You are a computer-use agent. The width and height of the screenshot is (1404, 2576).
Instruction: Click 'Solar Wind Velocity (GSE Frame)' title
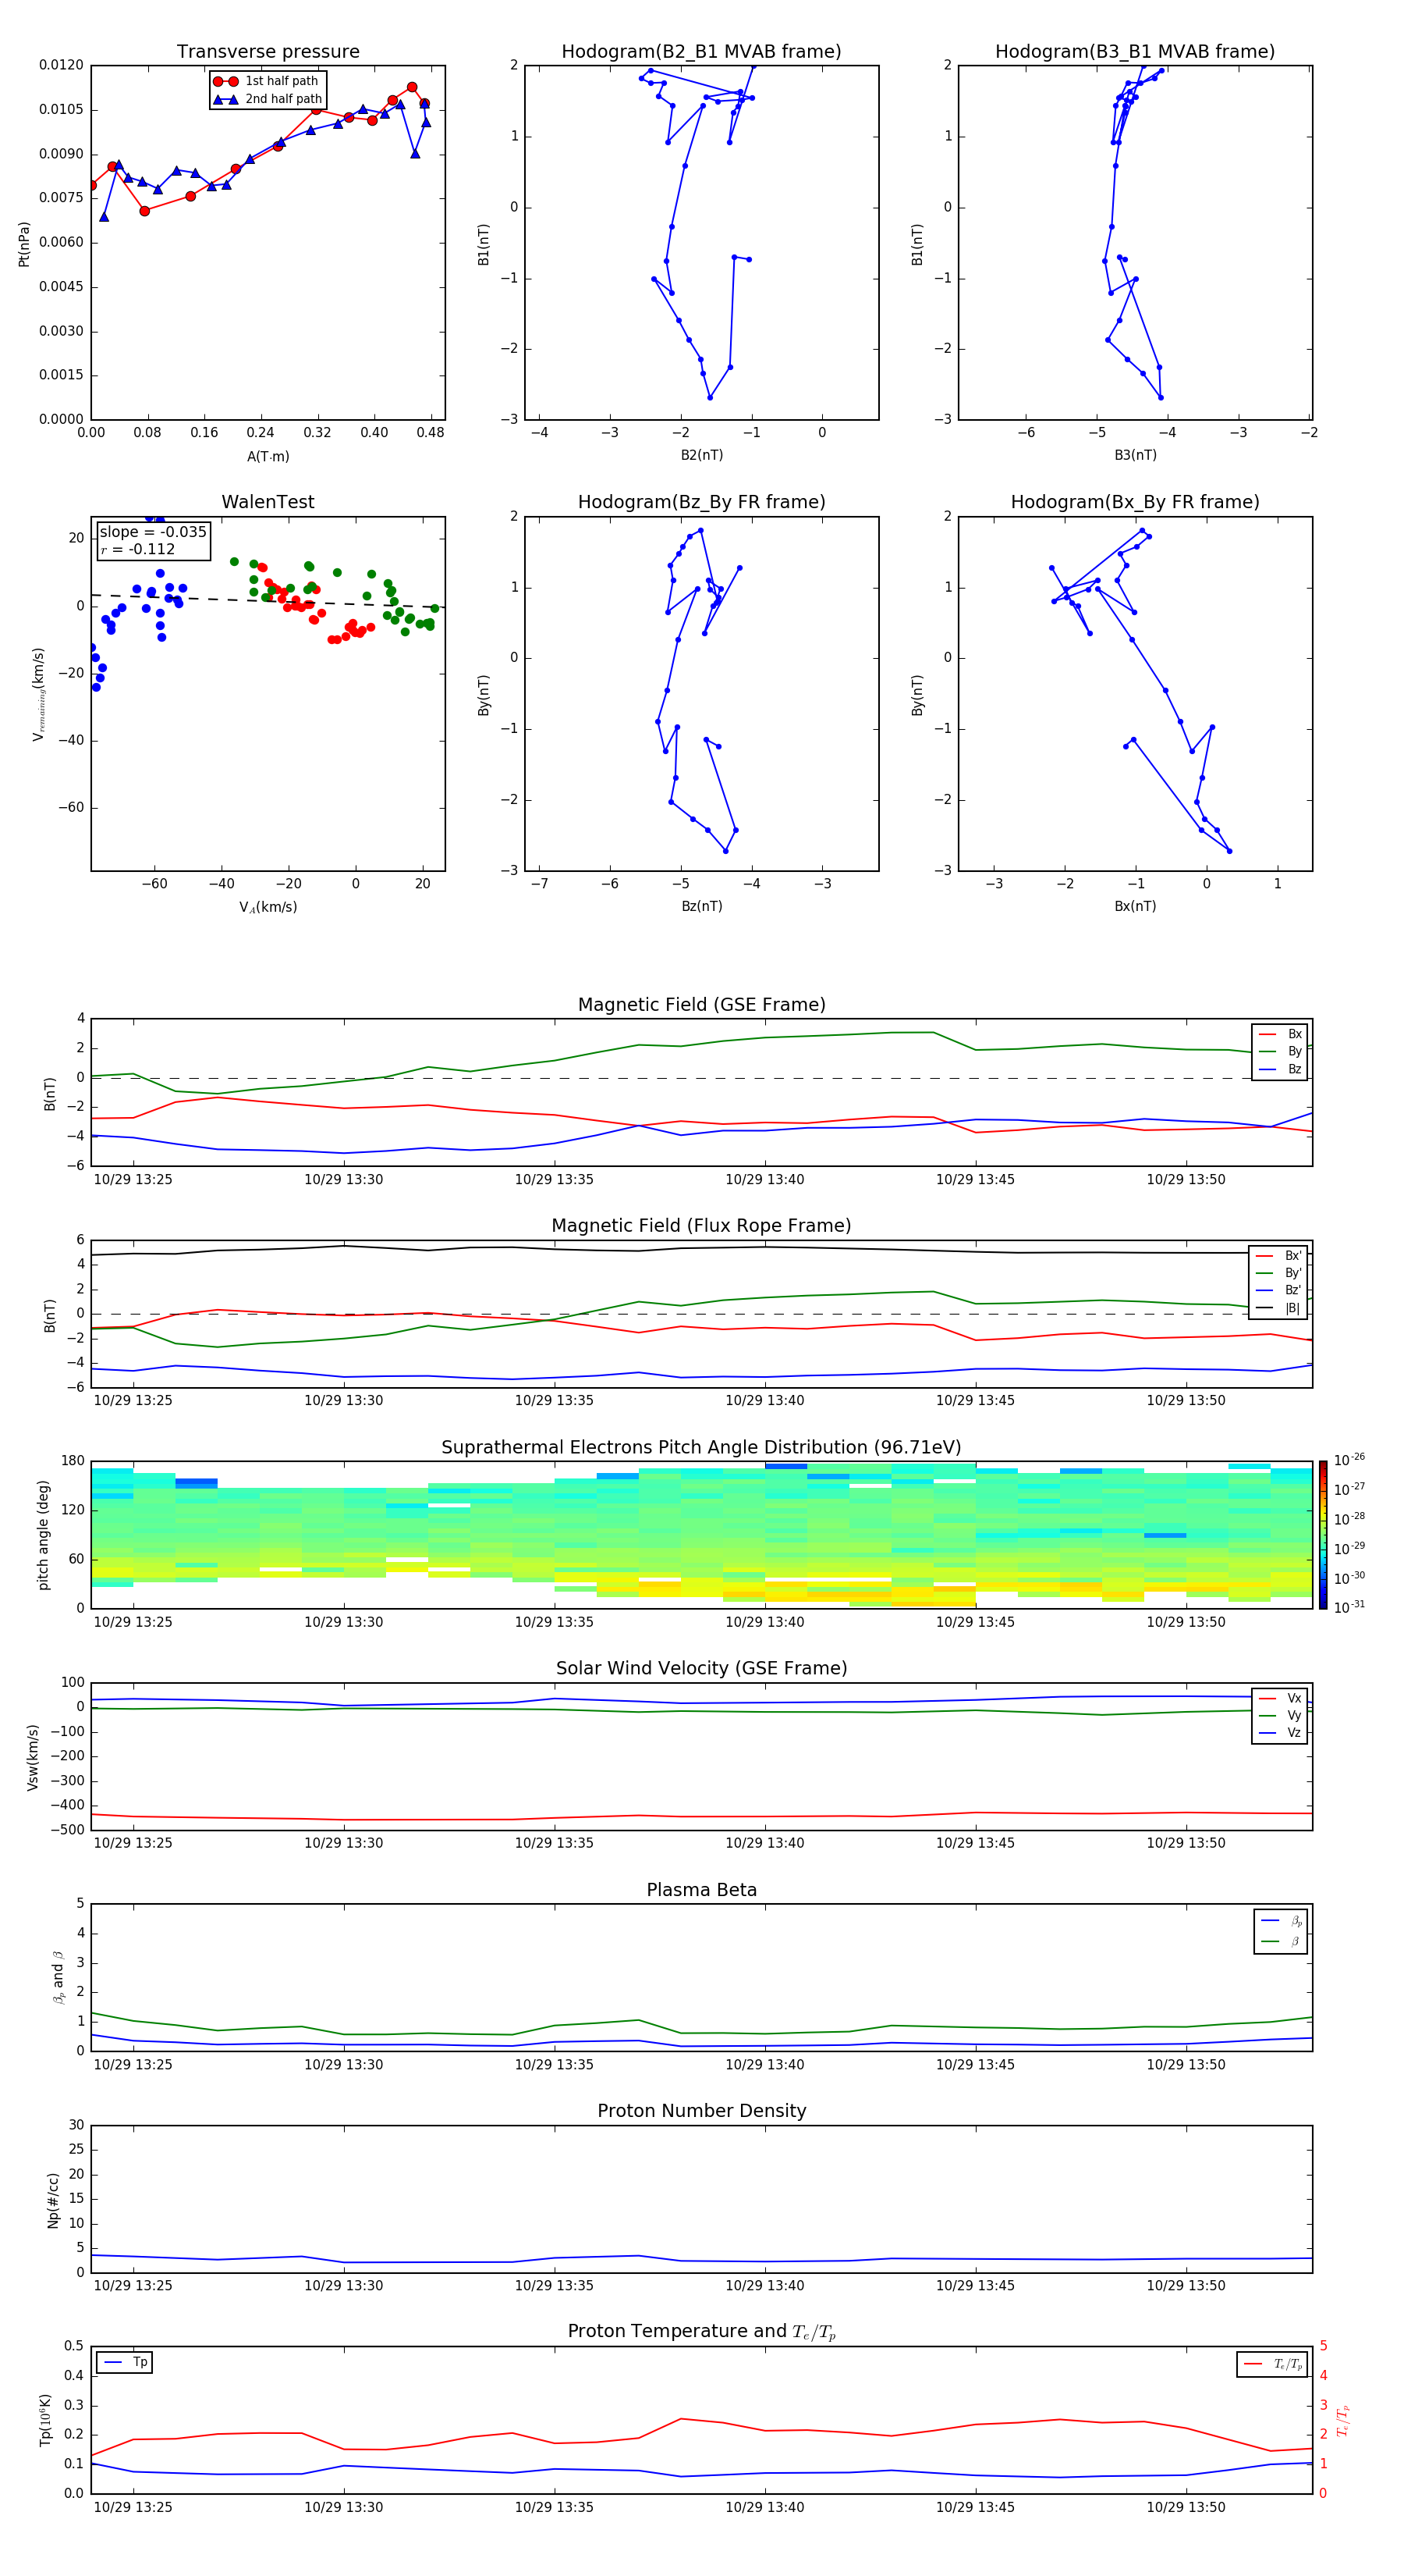pyautogui.click(x=701, y=1668)
